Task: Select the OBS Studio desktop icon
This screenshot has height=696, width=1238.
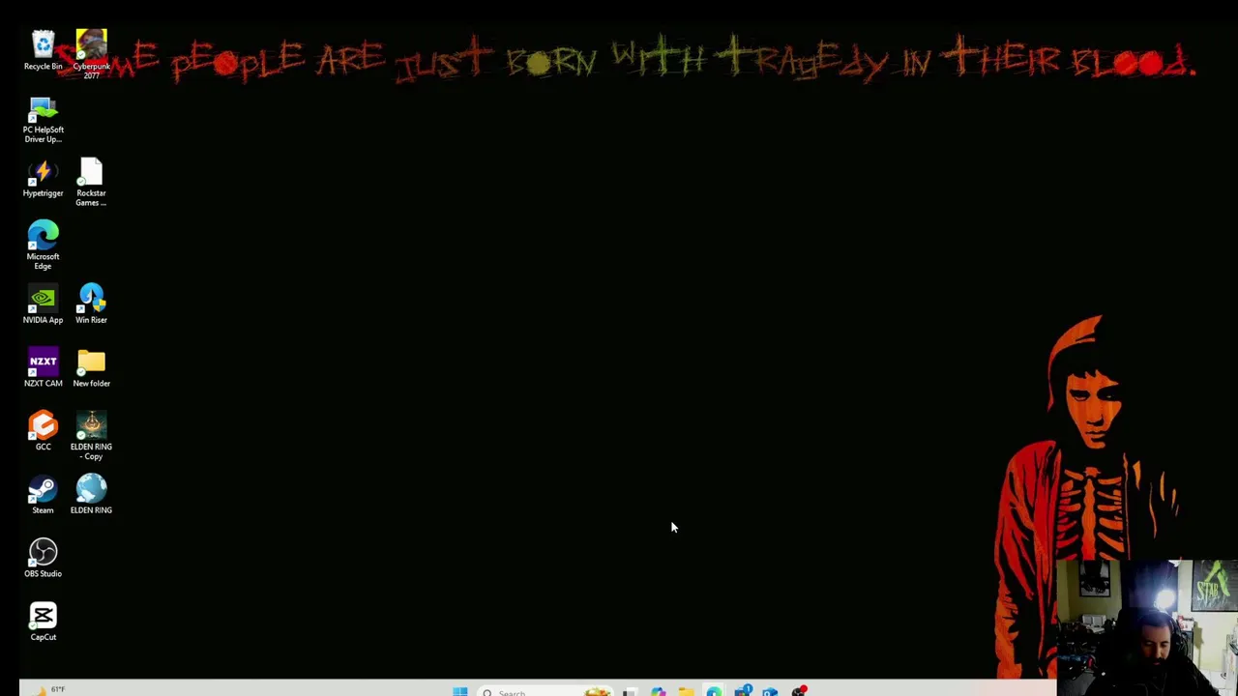Action: [x=43, y=559]
